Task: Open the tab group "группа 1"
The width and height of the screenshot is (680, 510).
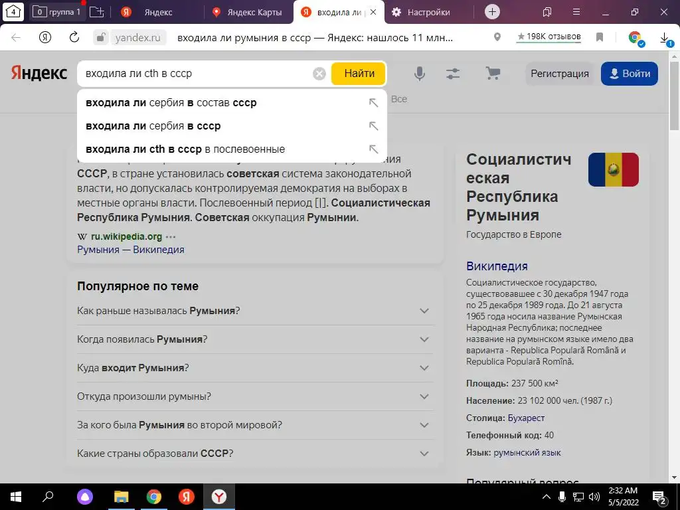Action: [57, 12]
